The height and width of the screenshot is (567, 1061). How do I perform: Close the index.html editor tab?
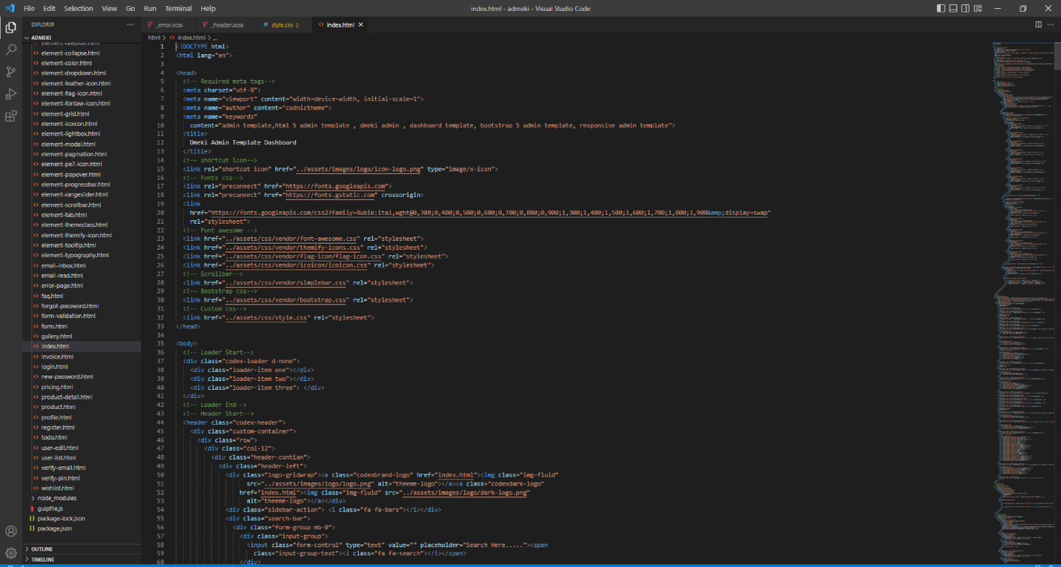click(361, 25)
